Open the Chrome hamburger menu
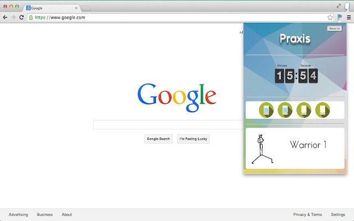Screen dimensions: 354x221 349,17
